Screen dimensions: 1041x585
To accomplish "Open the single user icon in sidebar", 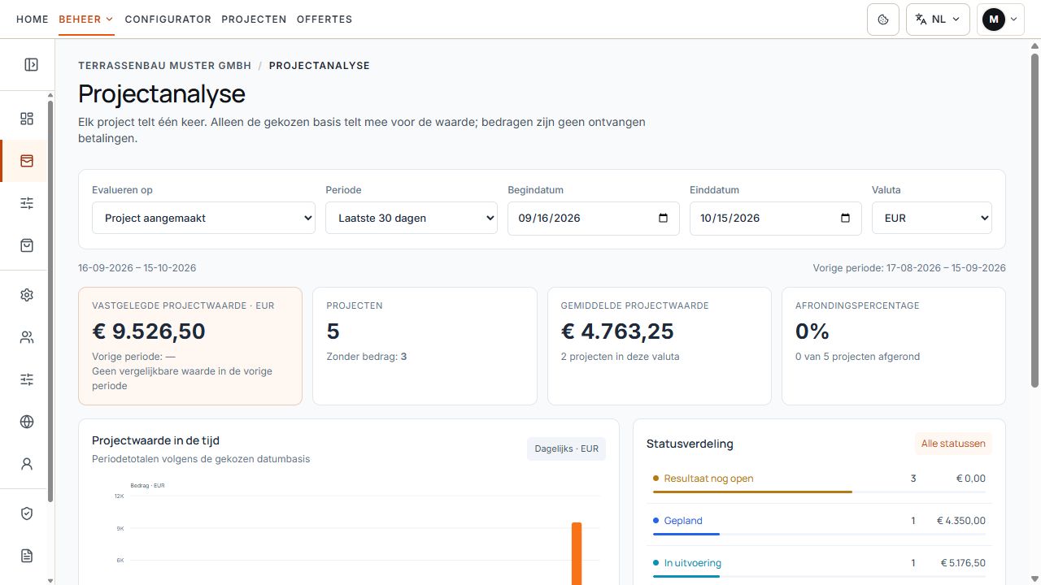I will (27, 464).
